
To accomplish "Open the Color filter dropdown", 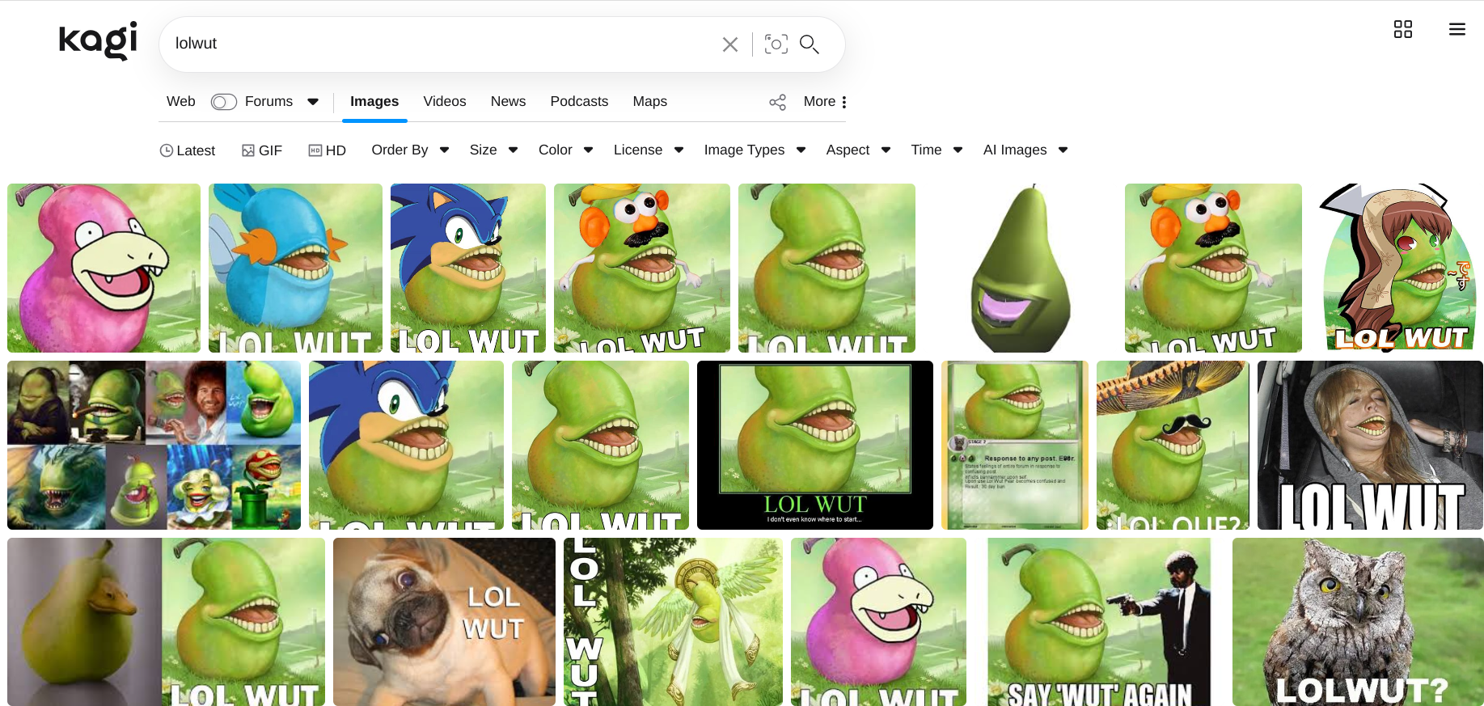I will [x=566, y=150].
